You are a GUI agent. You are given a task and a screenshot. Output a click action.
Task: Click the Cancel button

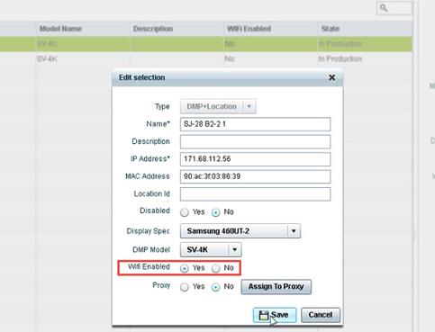(321, 315)
